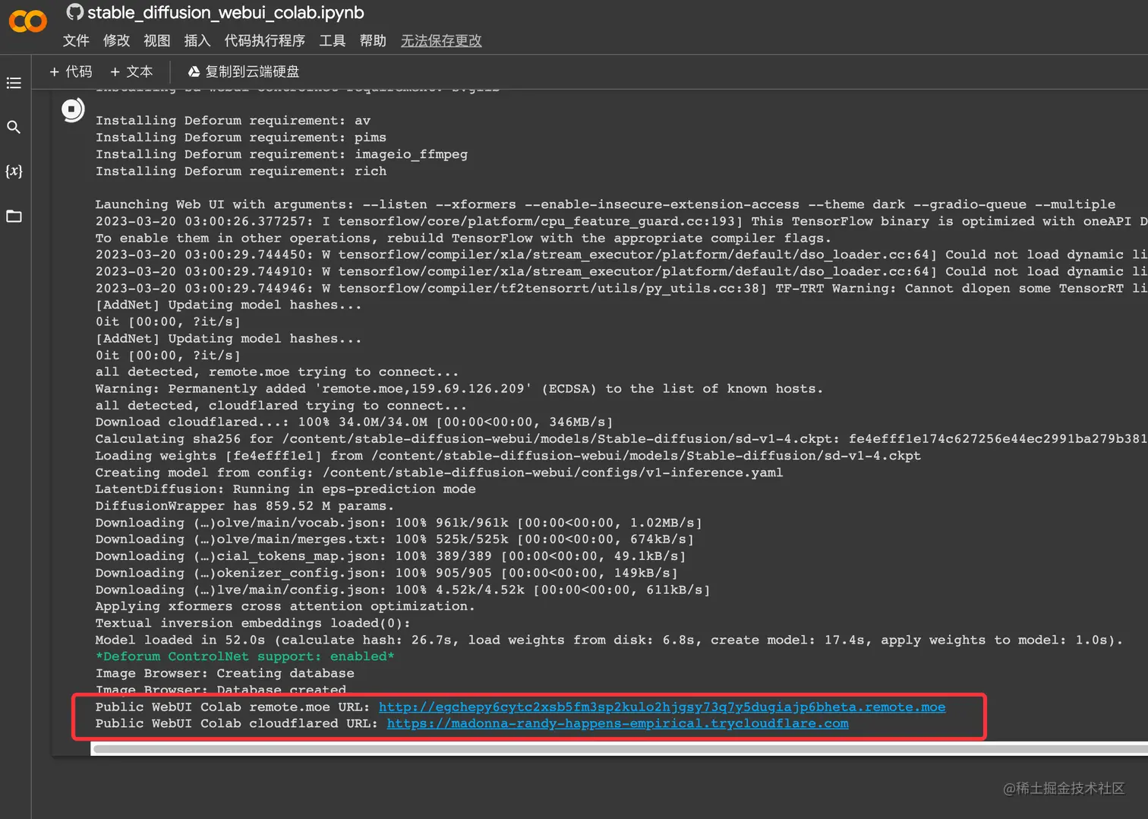This screenshot has height=819, width=1148.
Task: Click 'LatentDiffusion: Running in eps-prediction mode' line
Action: (285, 489)
